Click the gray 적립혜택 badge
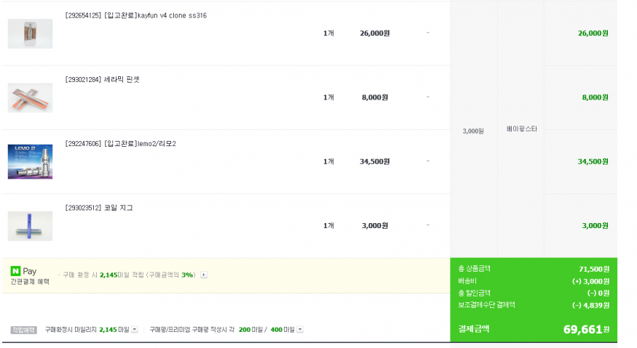 23,330
